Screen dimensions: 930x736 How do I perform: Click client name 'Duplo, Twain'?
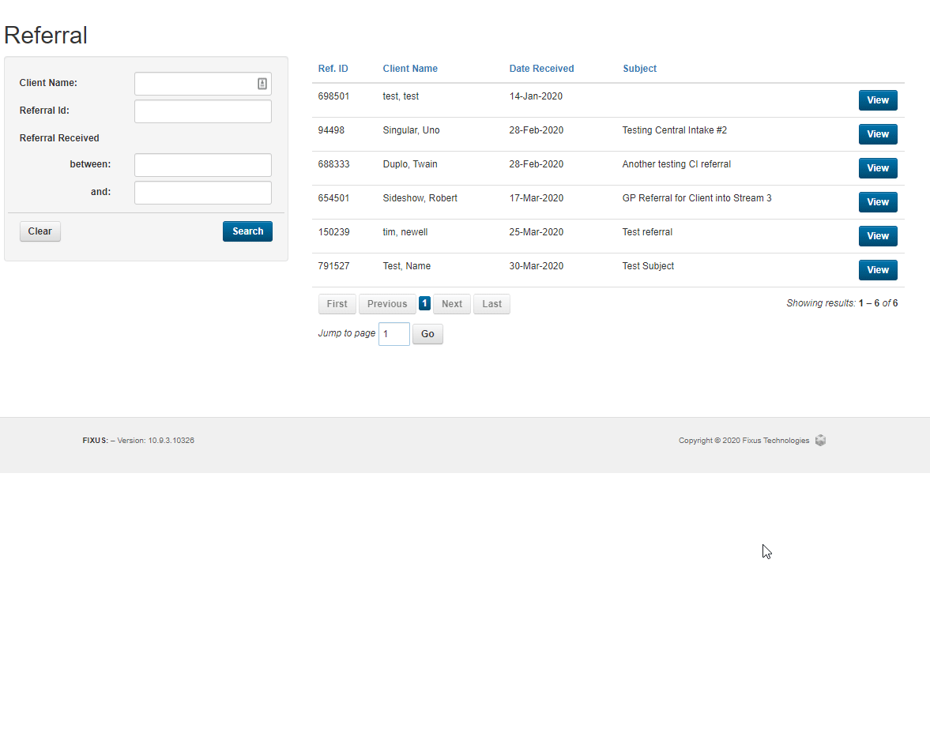[410, 164]
